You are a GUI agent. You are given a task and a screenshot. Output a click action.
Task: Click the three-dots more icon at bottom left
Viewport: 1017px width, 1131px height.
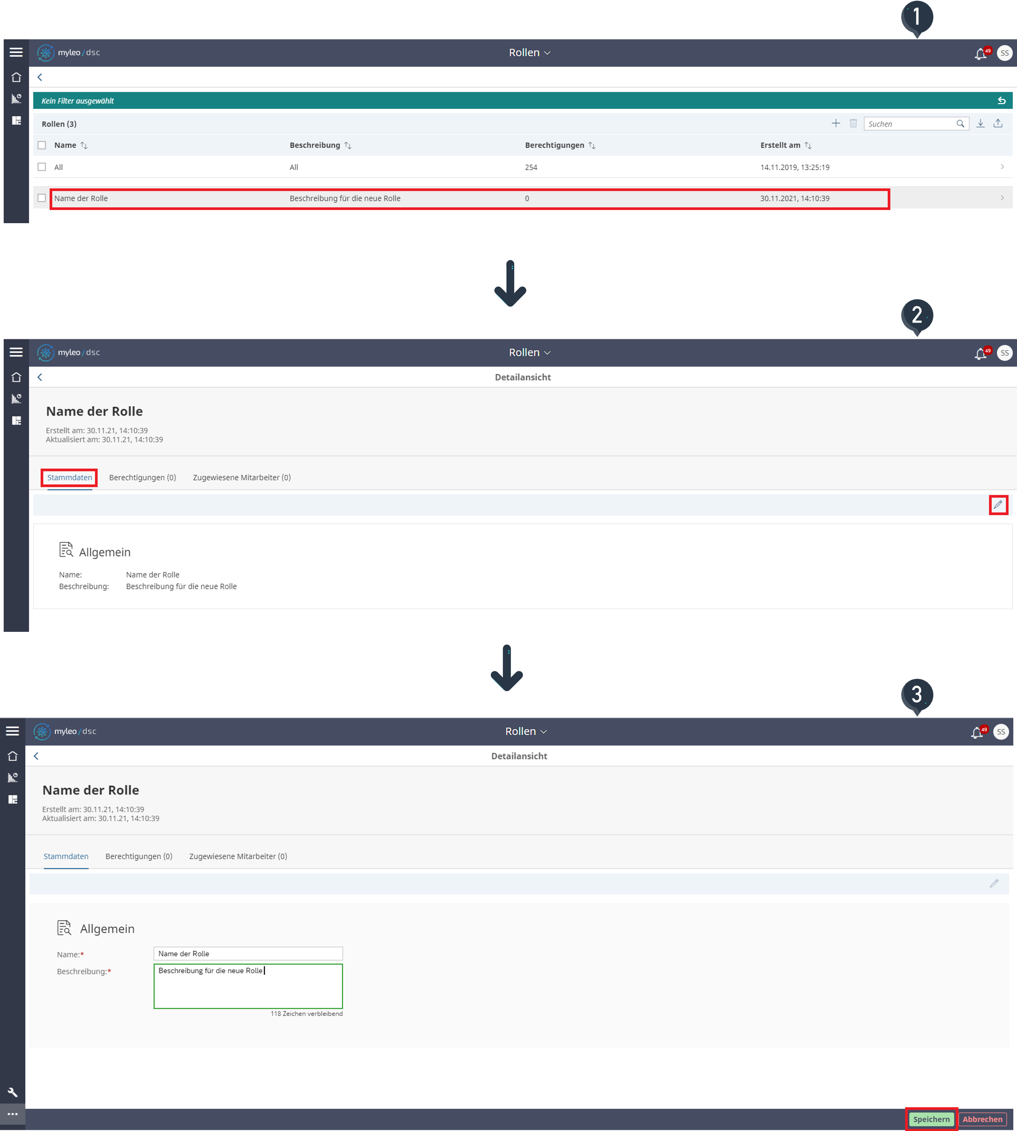point(12,1114)
